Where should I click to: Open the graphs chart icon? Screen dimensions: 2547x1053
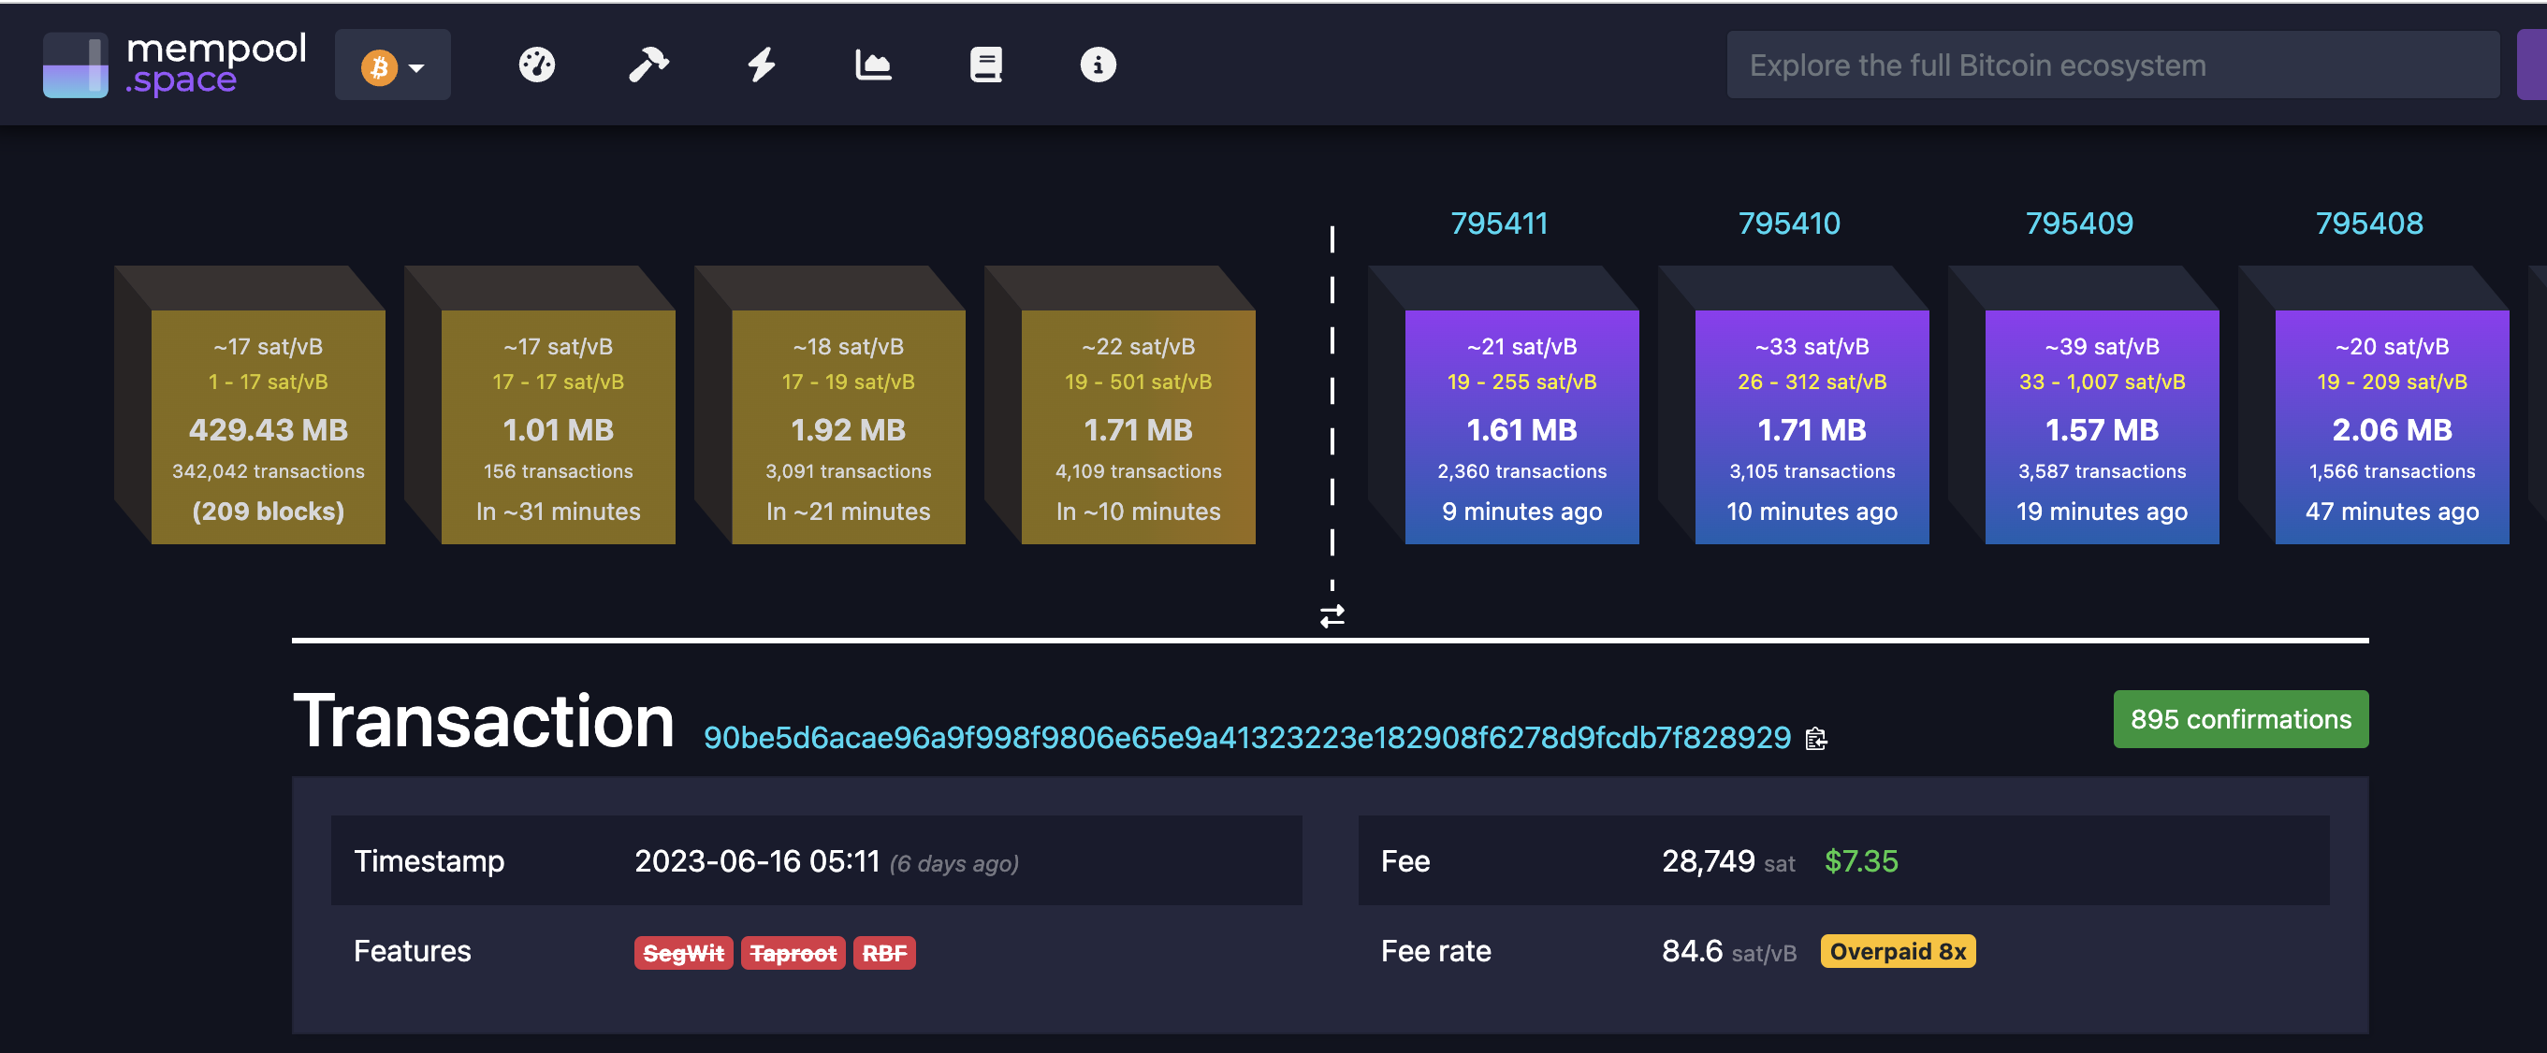coord(873,65)
